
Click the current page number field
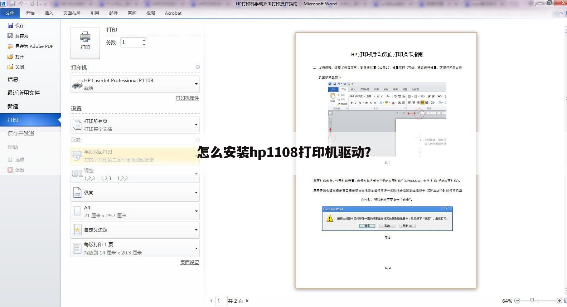[x=221, y=301]
